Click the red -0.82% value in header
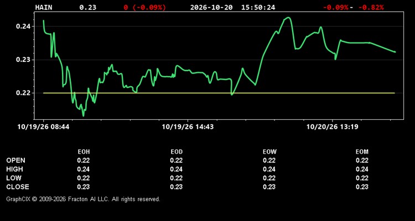Image resolution: width=415 pixels, height=221 pixels. click(x=371, y=7)
